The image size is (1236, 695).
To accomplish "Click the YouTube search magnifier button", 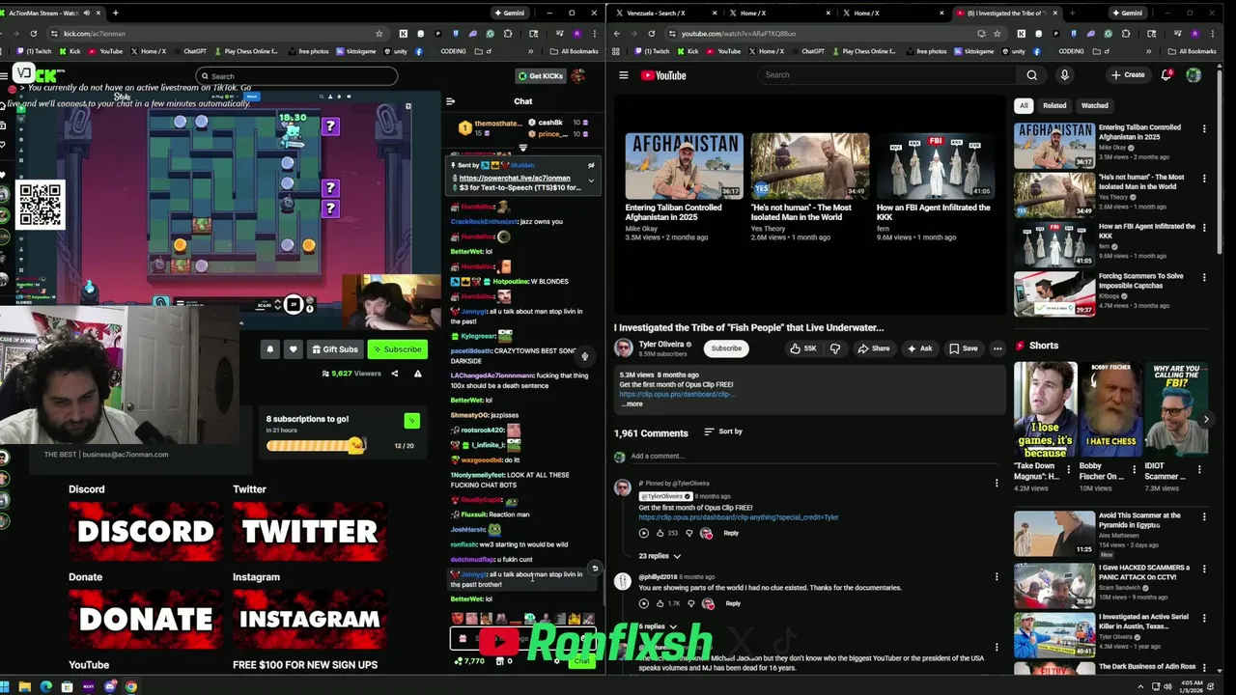I will (1031, 75).
